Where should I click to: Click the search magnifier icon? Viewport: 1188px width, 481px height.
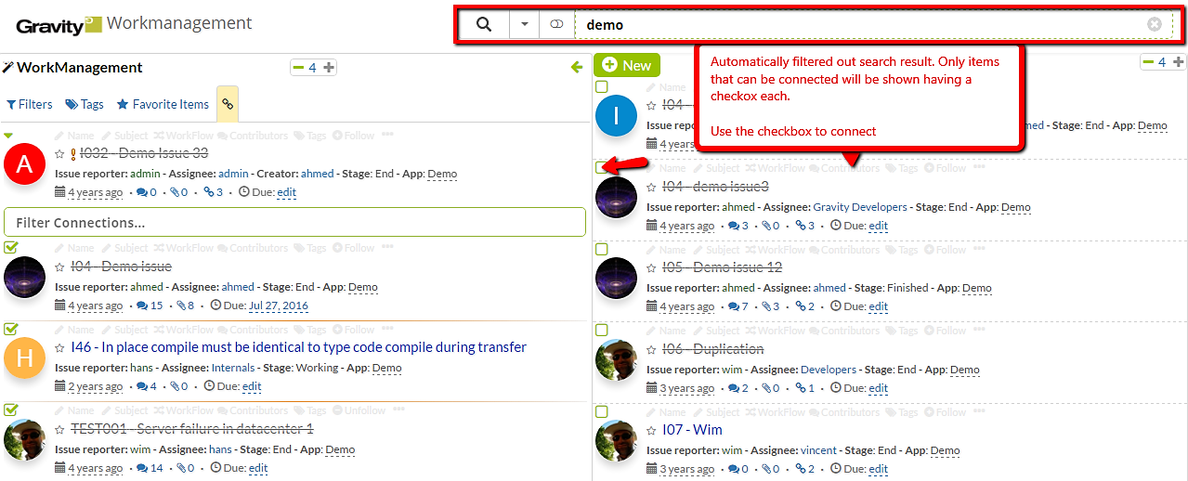pyautogui.click(x=483, y=25)
